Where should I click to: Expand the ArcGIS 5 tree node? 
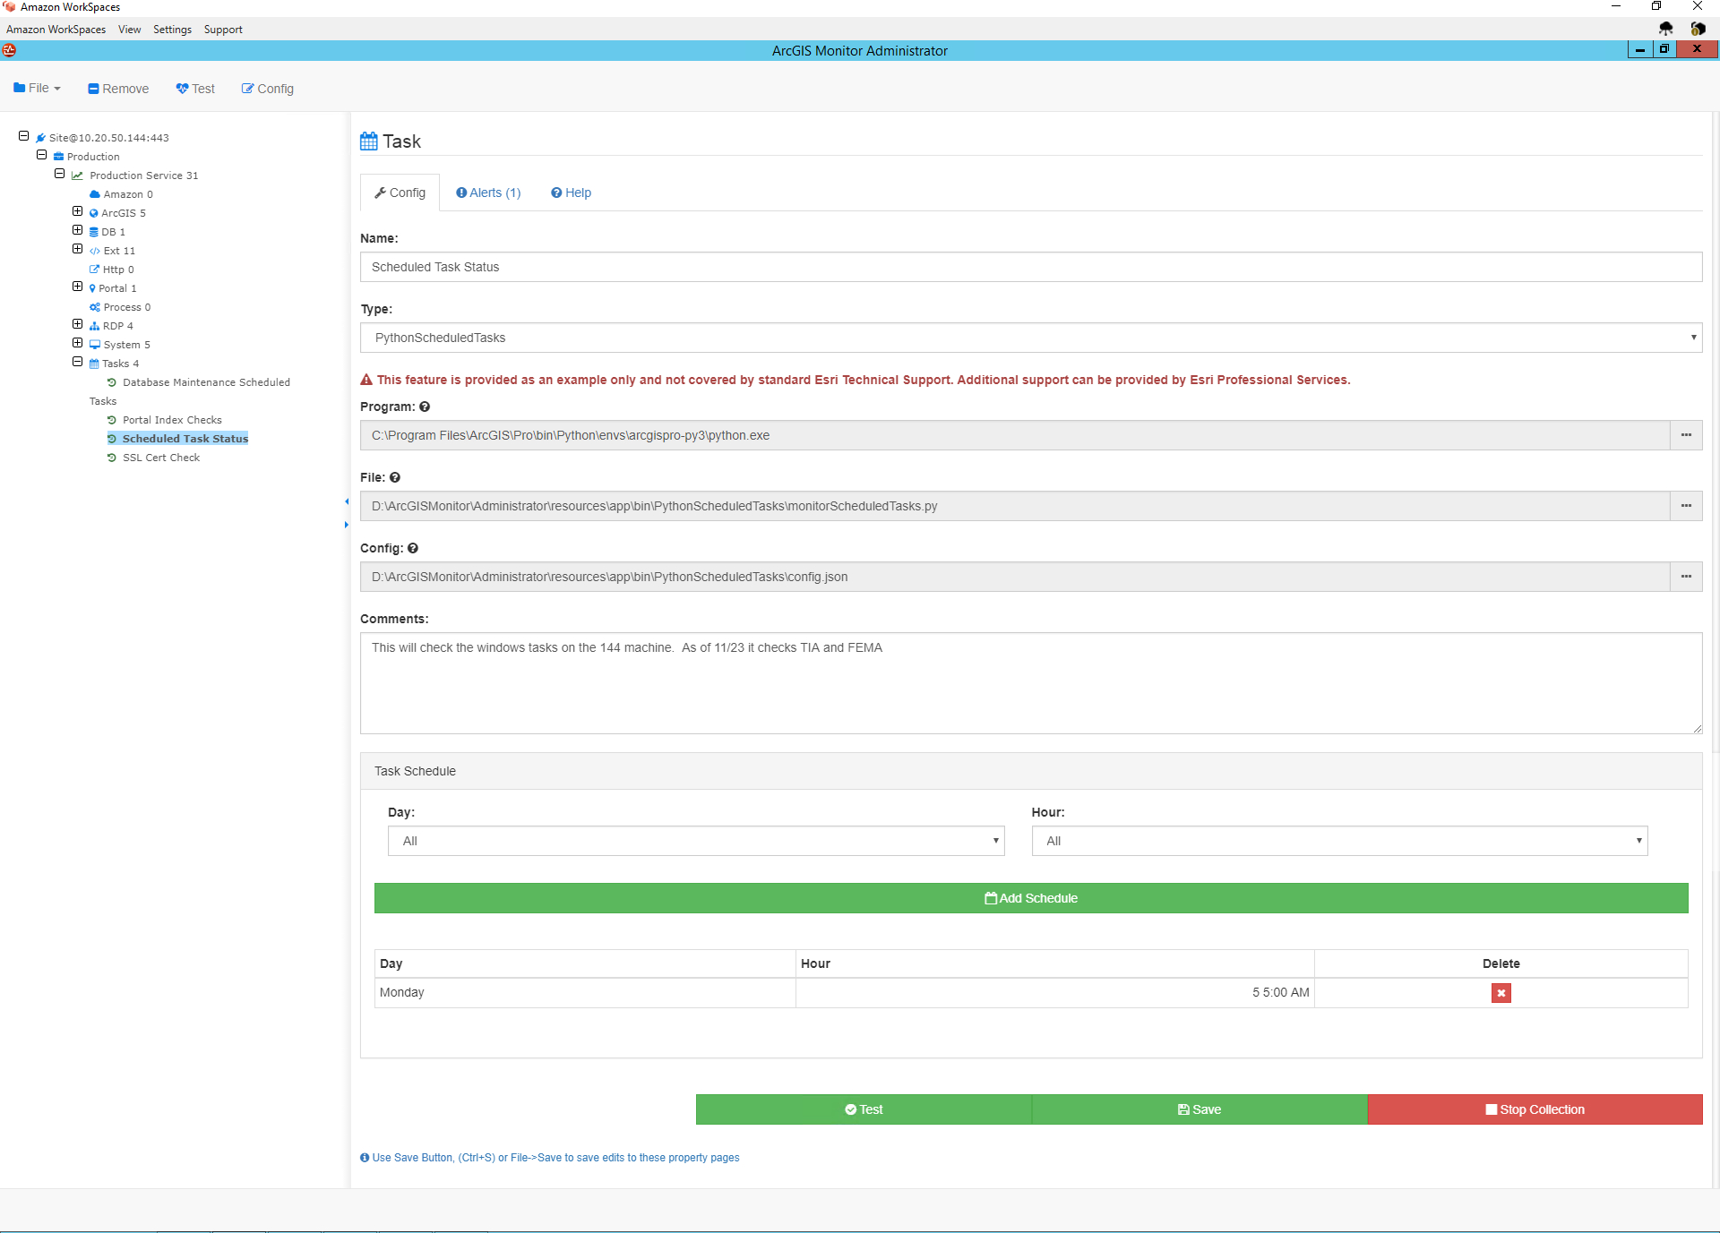click(x=78, y=211)
